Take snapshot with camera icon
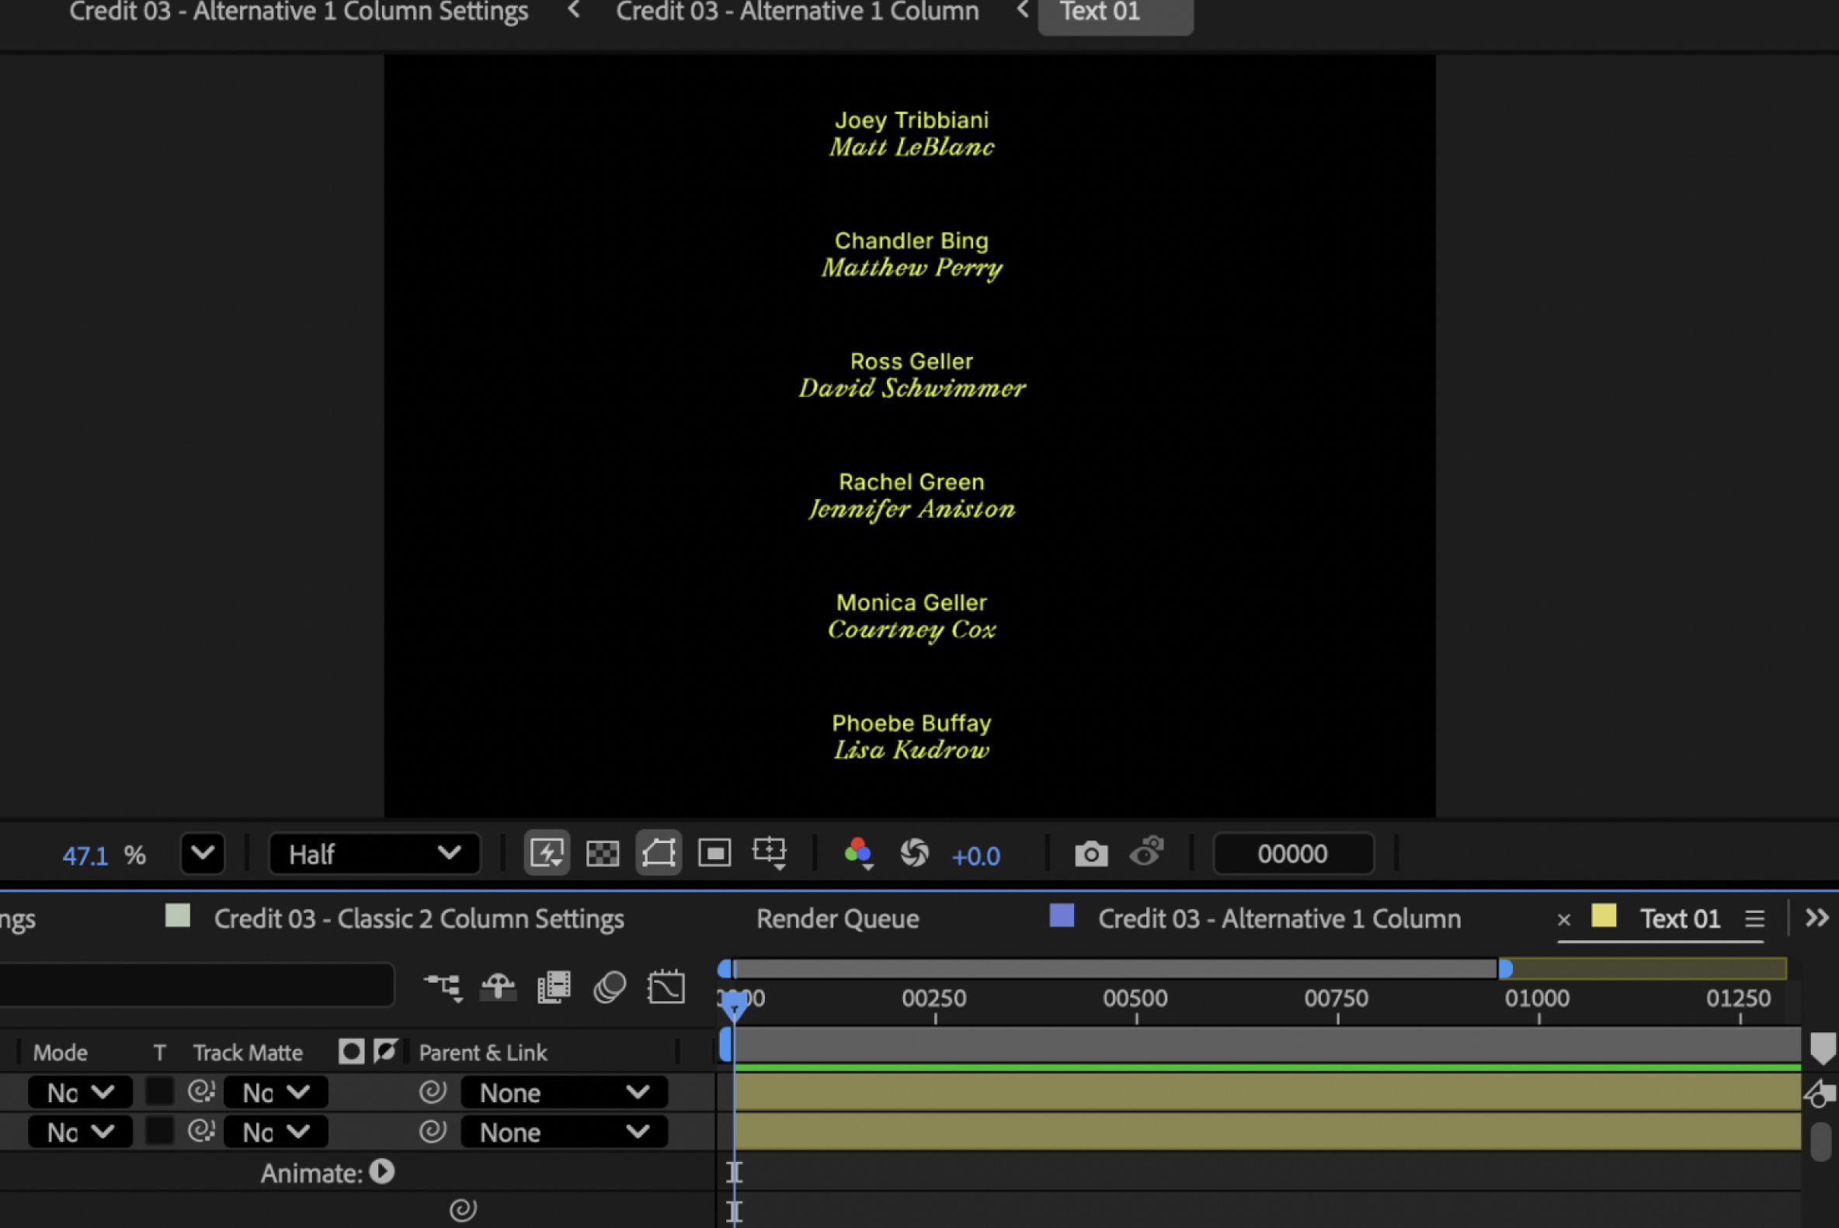1839x1228 pixels. [x=1090, y=854]
